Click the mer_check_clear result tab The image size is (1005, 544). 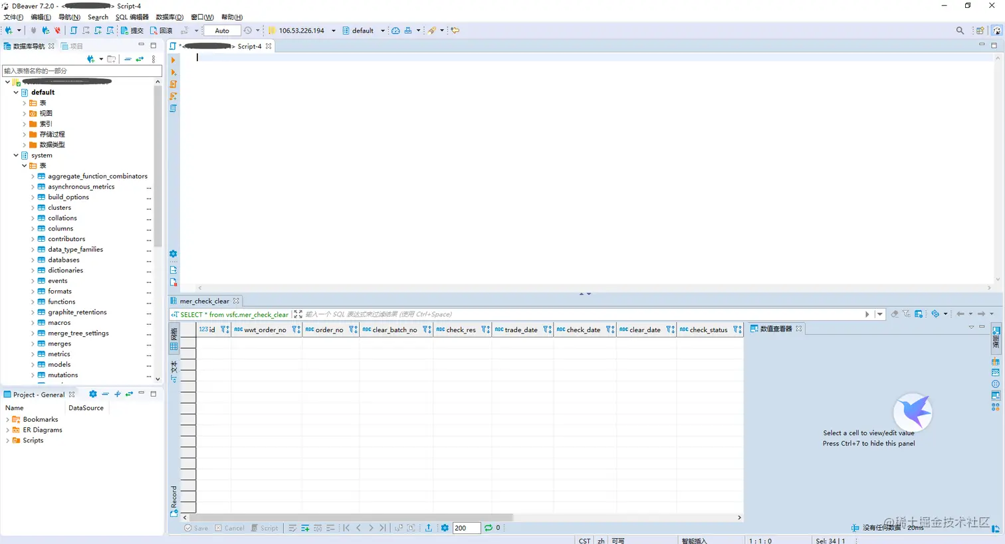[204, 301]
